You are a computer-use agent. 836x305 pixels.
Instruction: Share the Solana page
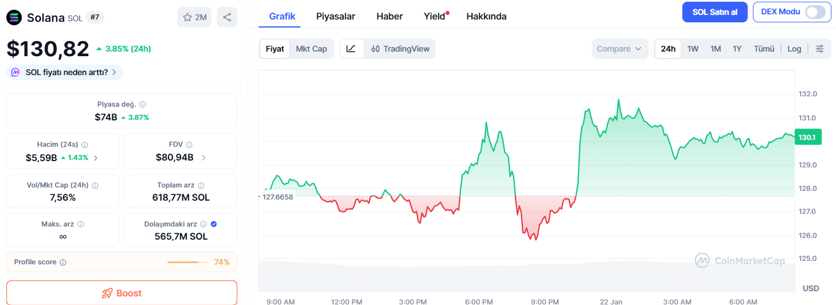[227, 17]
